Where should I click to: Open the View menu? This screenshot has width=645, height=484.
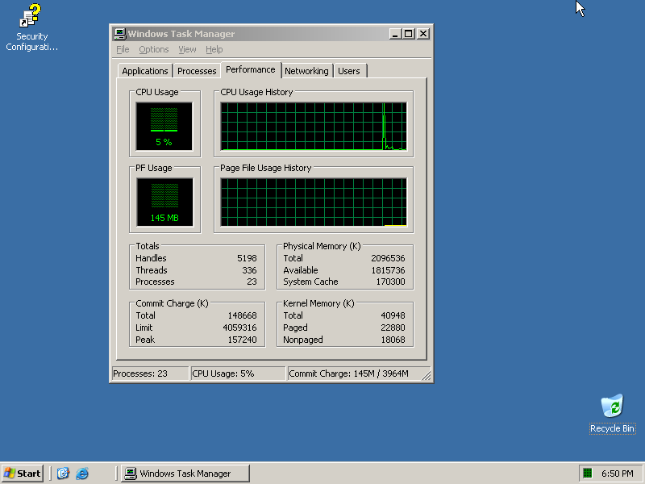pos(187,50)
